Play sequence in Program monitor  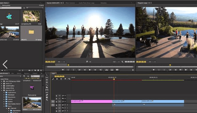pyautogui.click(x=186, y=70)
